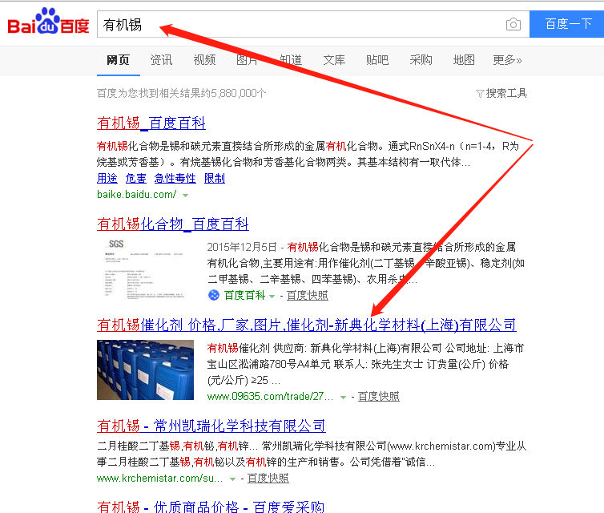Click the SGS document thumbnail
The image size is (604, 513).
(x=145, y=269)
